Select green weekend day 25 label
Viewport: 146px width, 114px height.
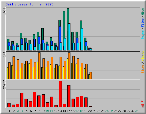111,111
